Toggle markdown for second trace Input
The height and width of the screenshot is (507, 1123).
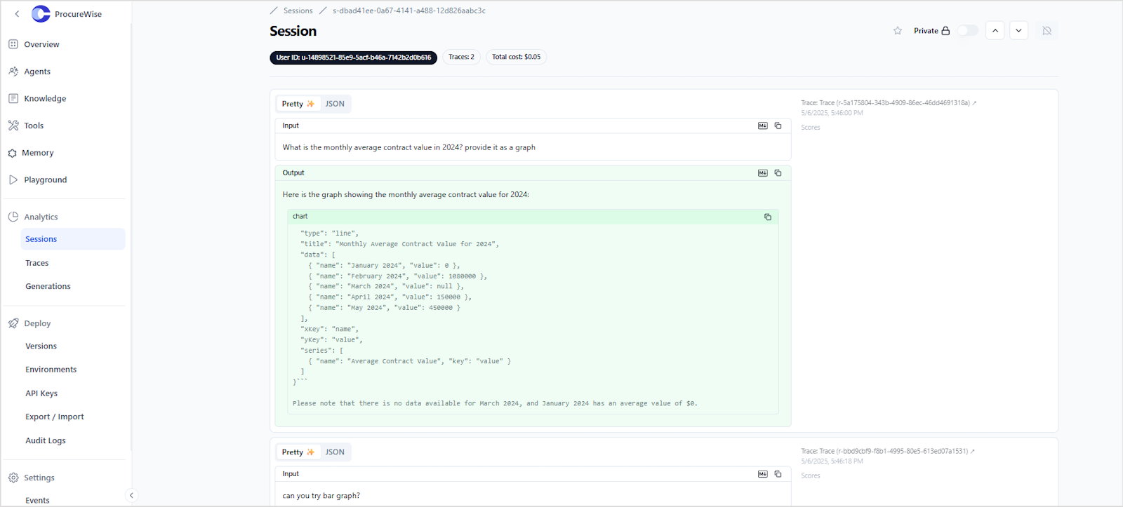[763, 474]
